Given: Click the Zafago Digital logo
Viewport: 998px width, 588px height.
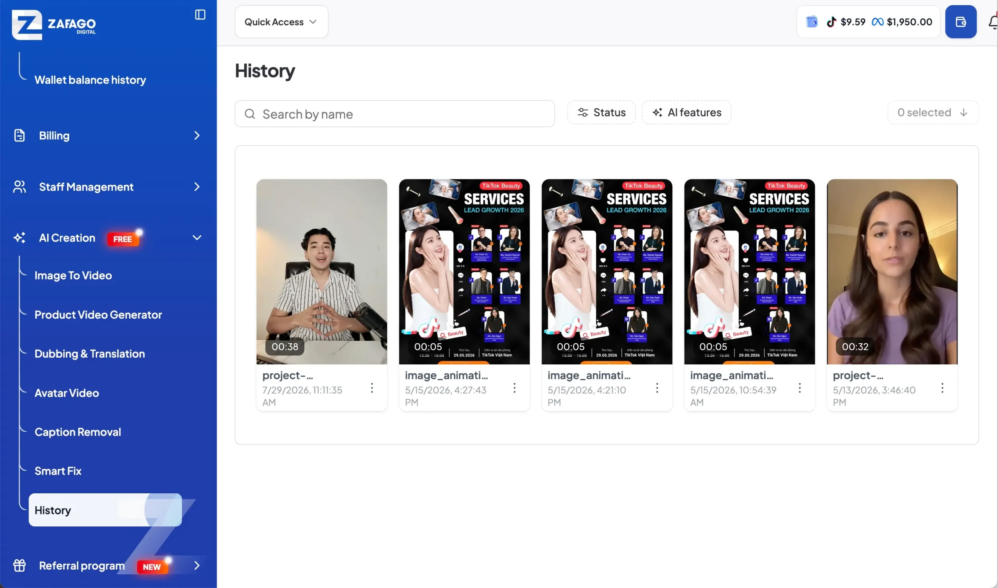Looking at the screenshot, I should click(x=54, y=25).
